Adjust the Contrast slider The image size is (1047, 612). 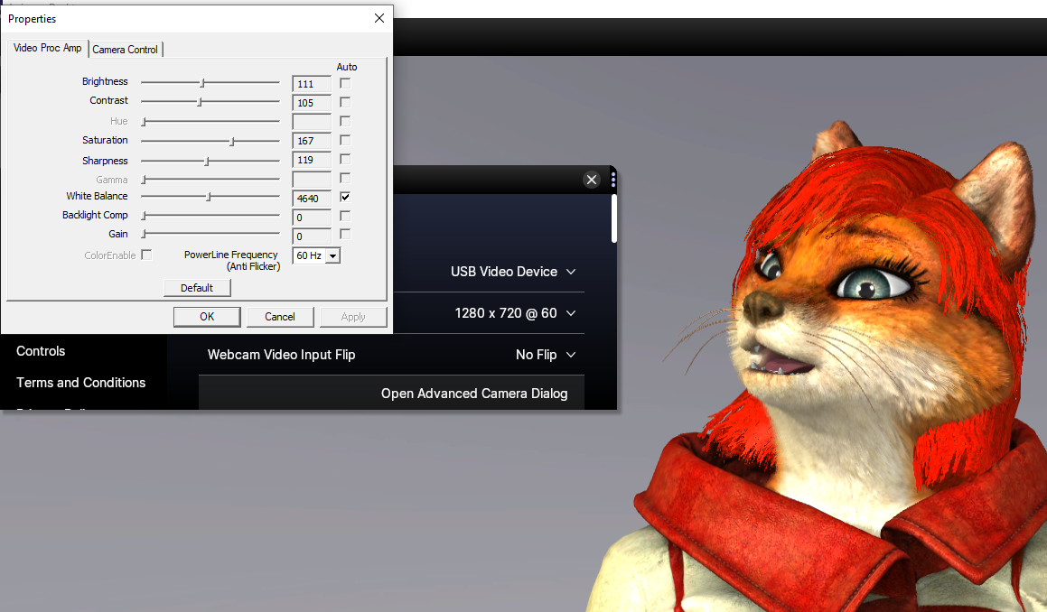(210, 101)
